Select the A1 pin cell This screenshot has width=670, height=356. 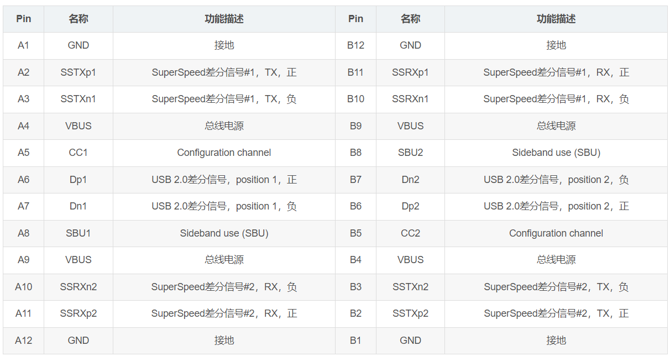(23, 46)
